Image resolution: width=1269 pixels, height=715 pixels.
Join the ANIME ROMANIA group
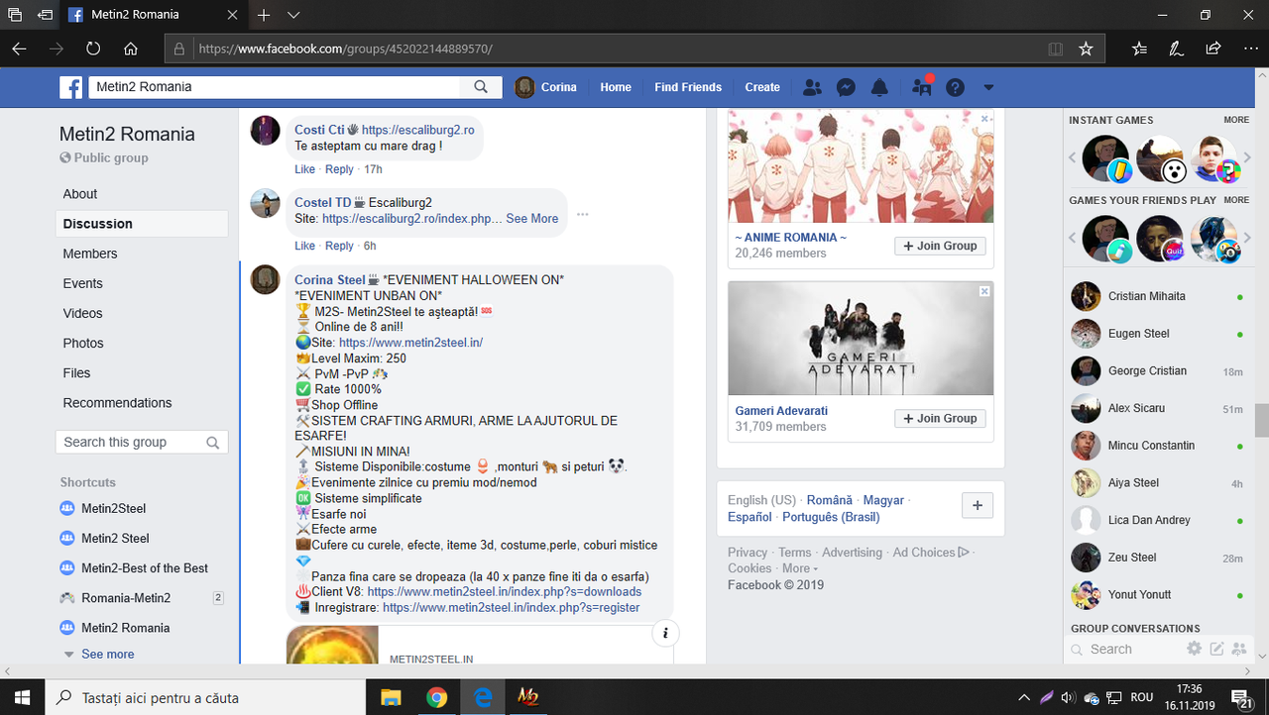[940, 246]
